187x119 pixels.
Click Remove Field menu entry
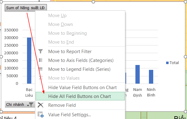pyautogui.click(x=80, y=105)
